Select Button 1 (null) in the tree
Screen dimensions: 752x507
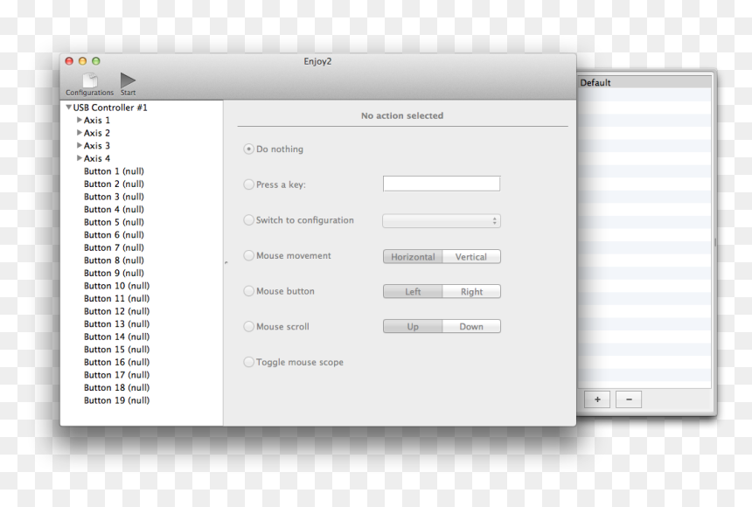pos(114,171)
